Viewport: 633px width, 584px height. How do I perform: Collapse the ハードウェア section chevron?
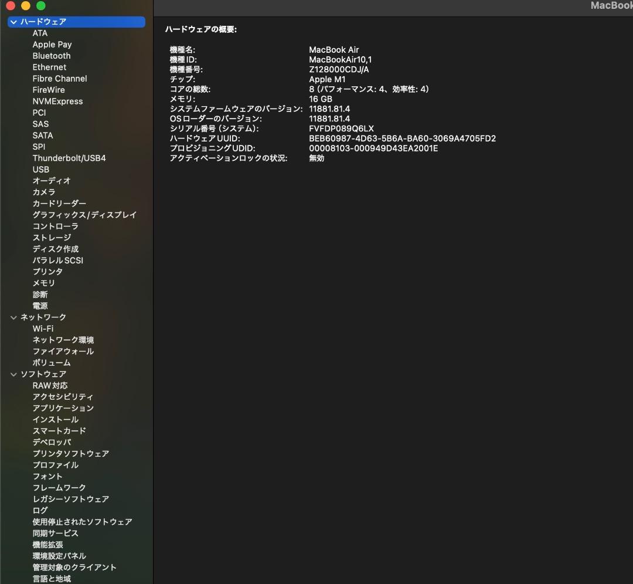pyautogui.click(x=13, y=22)
